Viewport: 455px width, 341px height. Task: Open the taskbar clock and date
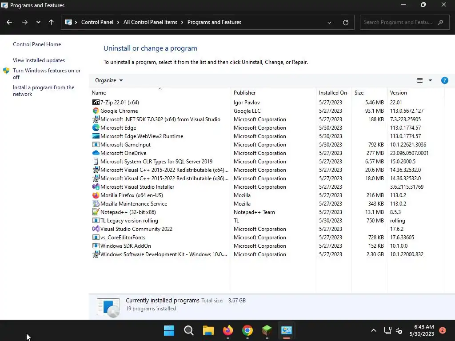(422, 330)
